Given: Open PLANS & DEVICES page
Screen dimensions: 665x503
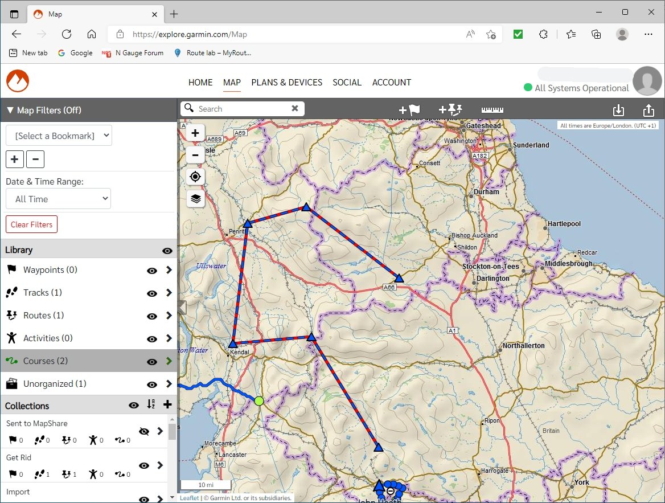Looking at the screenshot, I should 287,83.
